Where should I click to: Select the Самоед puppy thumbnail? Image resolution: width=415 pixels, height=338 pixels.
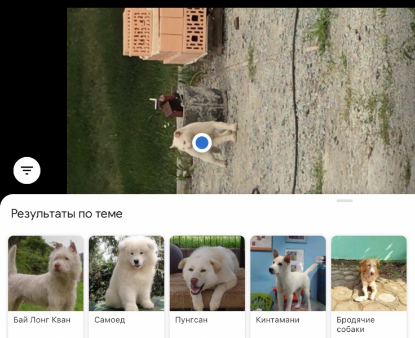126,273
